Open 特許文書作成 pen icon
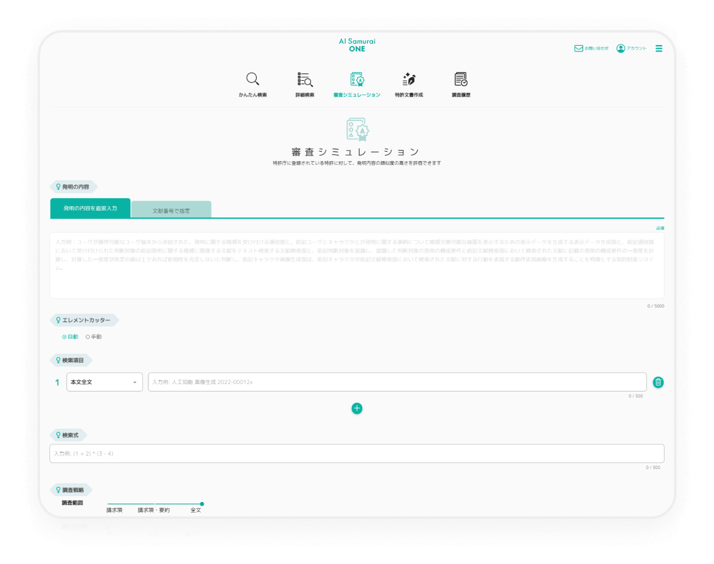Viewport: 714px width, 564px height. [x=409, y=79]
